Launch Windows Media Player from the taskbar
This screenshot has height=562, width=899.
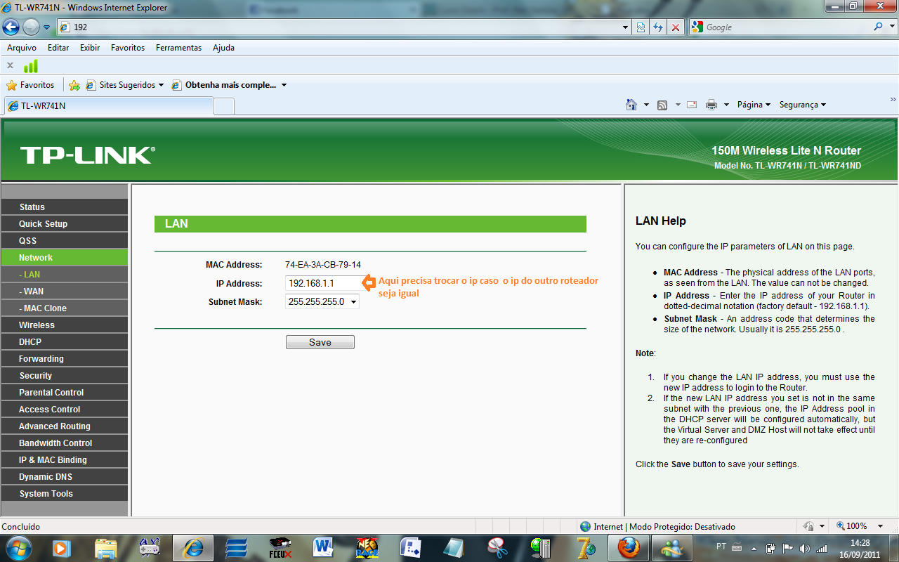(x=63, y=547)
